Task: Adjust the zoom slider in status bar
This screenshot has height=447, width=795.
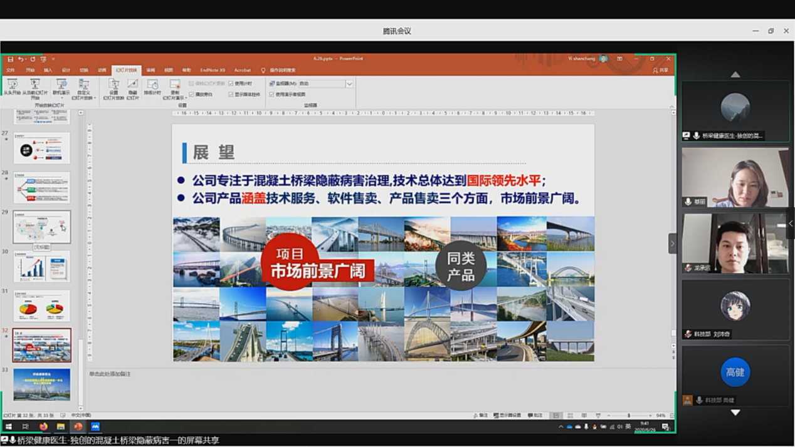Action: (628, 416)
